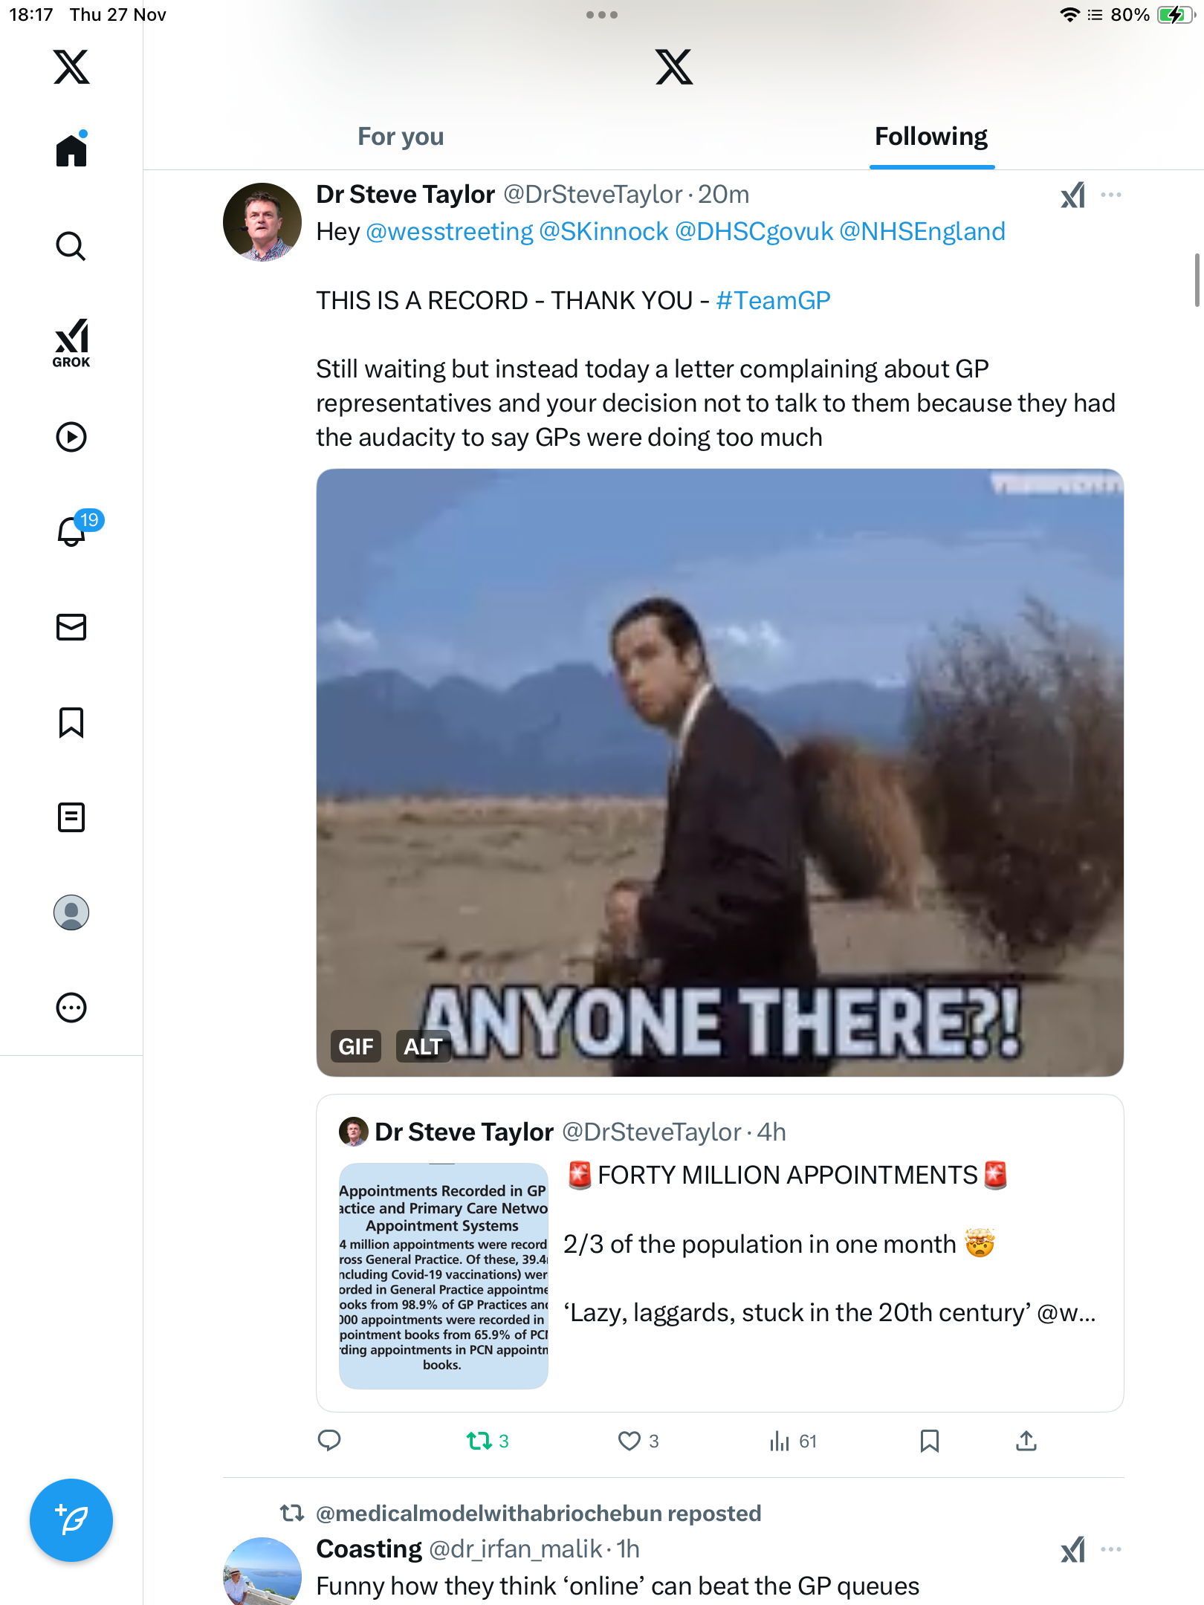
Task: Open Messages envelope icon
Action: [x=71, y=627]
